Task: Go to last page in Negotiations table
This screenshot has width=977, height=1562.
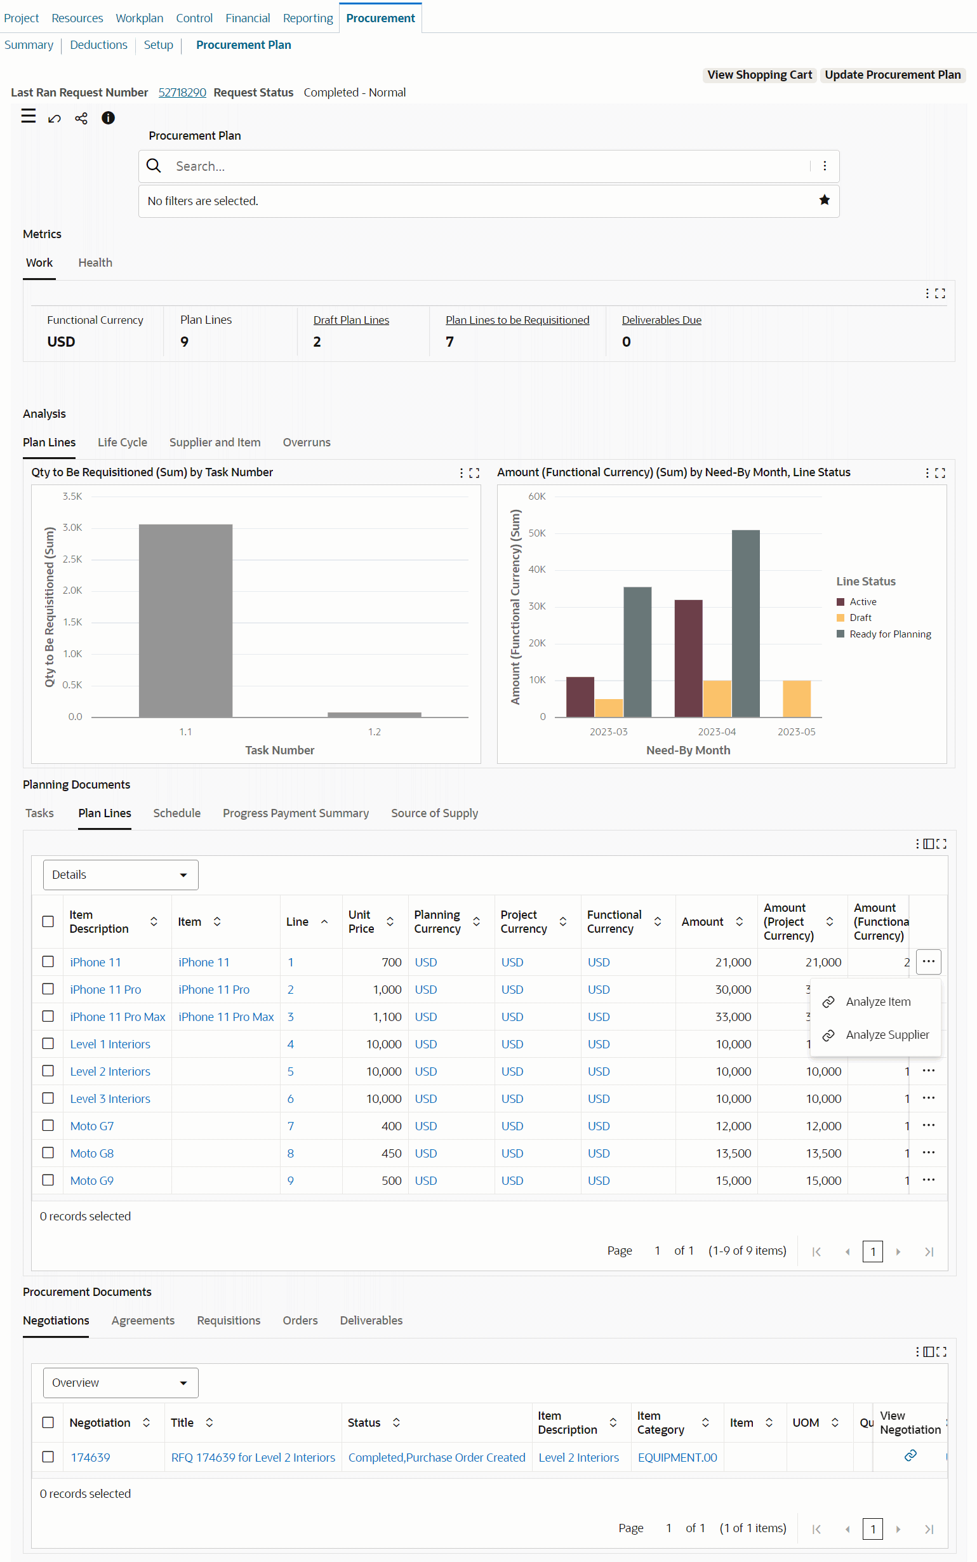Action: 929,1529
